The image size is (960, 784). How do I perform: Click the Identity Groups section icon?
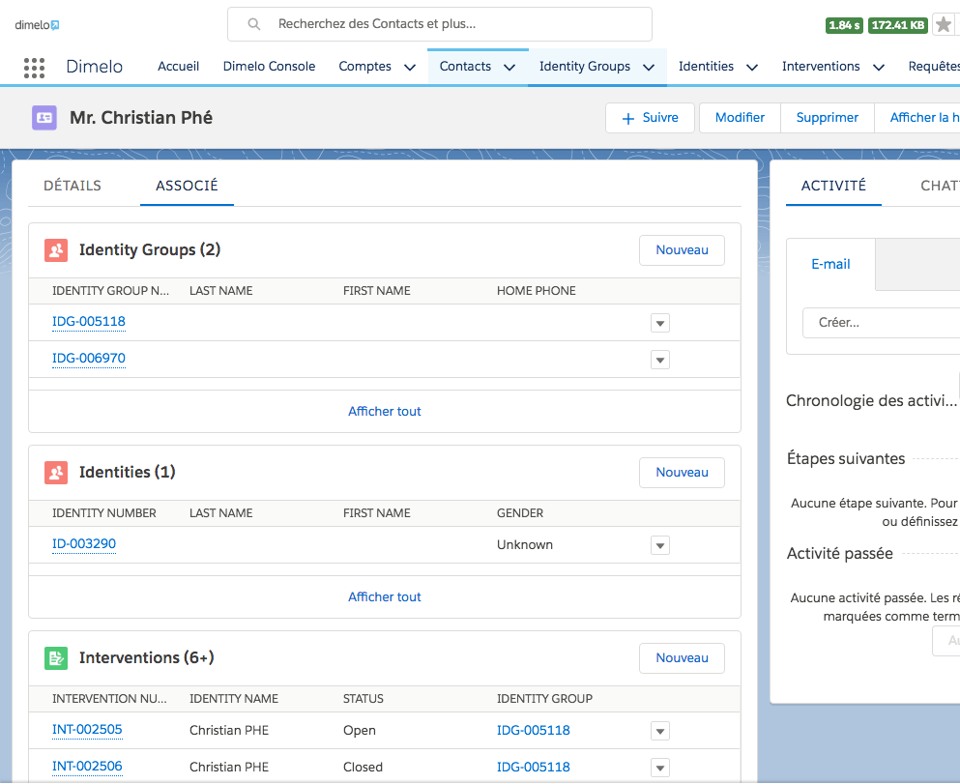[x=56, y=250]
